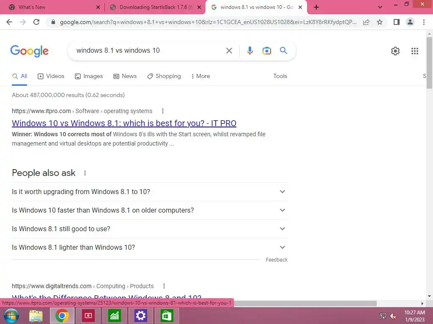Open options next to People also ask

click(x=85, y=173)
